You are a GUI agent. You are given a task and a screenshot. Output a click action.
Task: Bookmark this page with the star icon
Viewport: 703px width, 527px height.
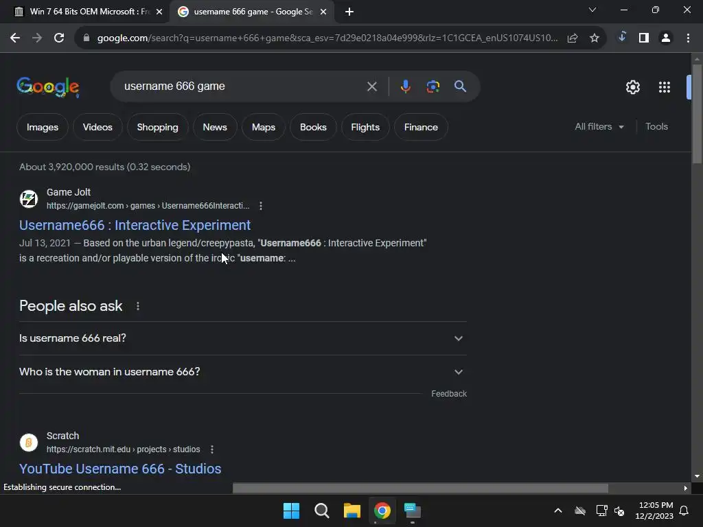[x=594, y=38]
